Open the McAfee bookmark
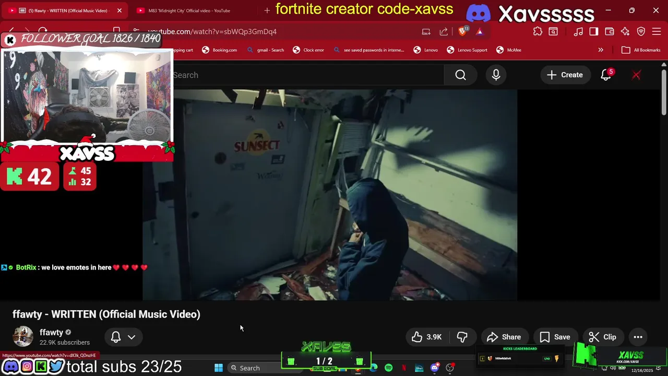The width and height of the screenshot is (668, 376). tap(509, 50)
